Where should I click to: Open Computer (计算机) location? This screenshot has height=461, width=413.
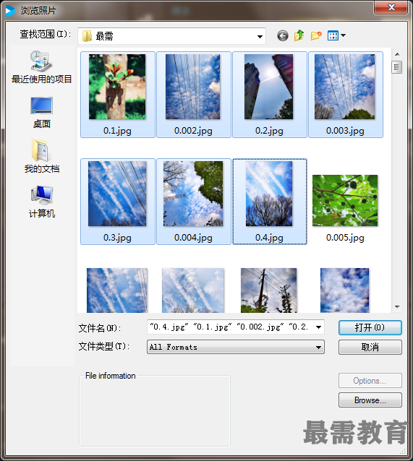click(x=41, y=202)
